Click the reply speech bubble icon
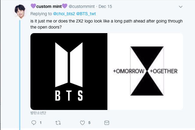Image resolution: width=195 pixels, height=130 pixels. (34, 123)
